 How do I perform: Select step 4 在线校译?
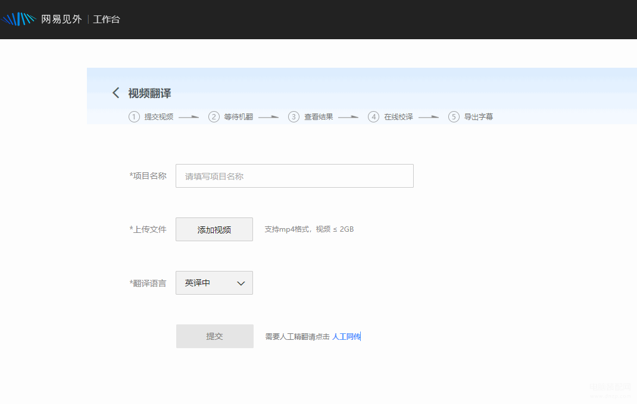coord(391,117)
